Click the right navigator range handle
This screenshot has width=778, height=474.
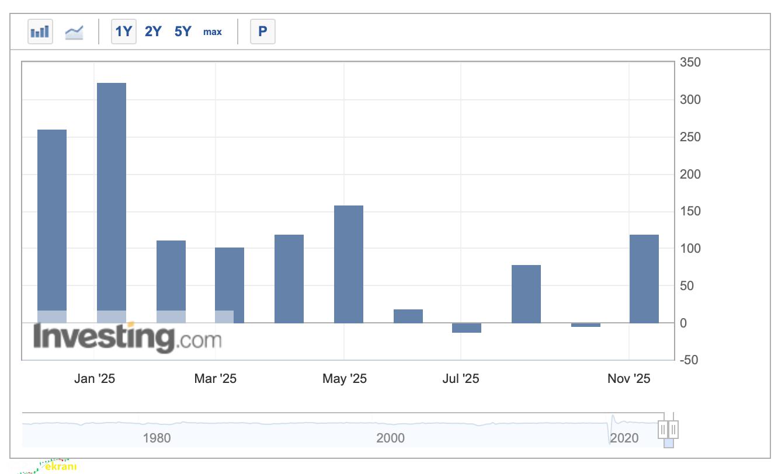click(673, 430)
